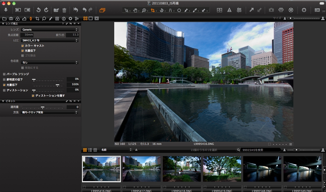Rotate the image left
The width and height of the screenshot is (326, 192).
(39, 10)
